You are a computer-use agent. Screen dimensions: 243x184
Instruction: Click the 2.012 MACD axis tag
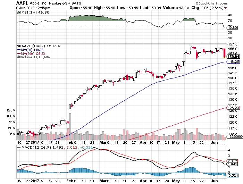pos(232,161)
